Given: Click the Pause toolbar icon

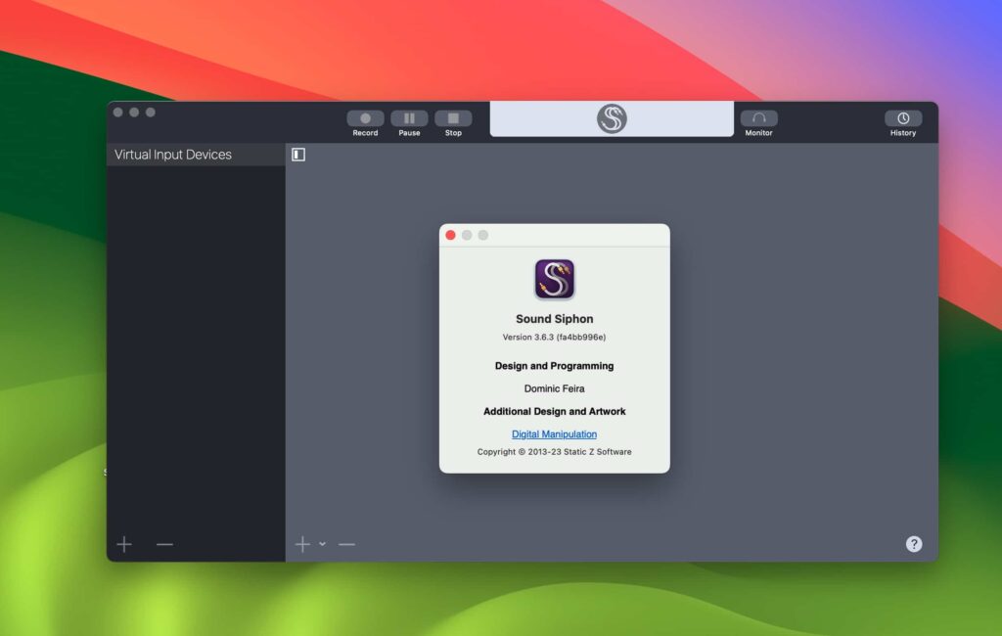Looking at the screenshot, I should [x=408, y=117].
